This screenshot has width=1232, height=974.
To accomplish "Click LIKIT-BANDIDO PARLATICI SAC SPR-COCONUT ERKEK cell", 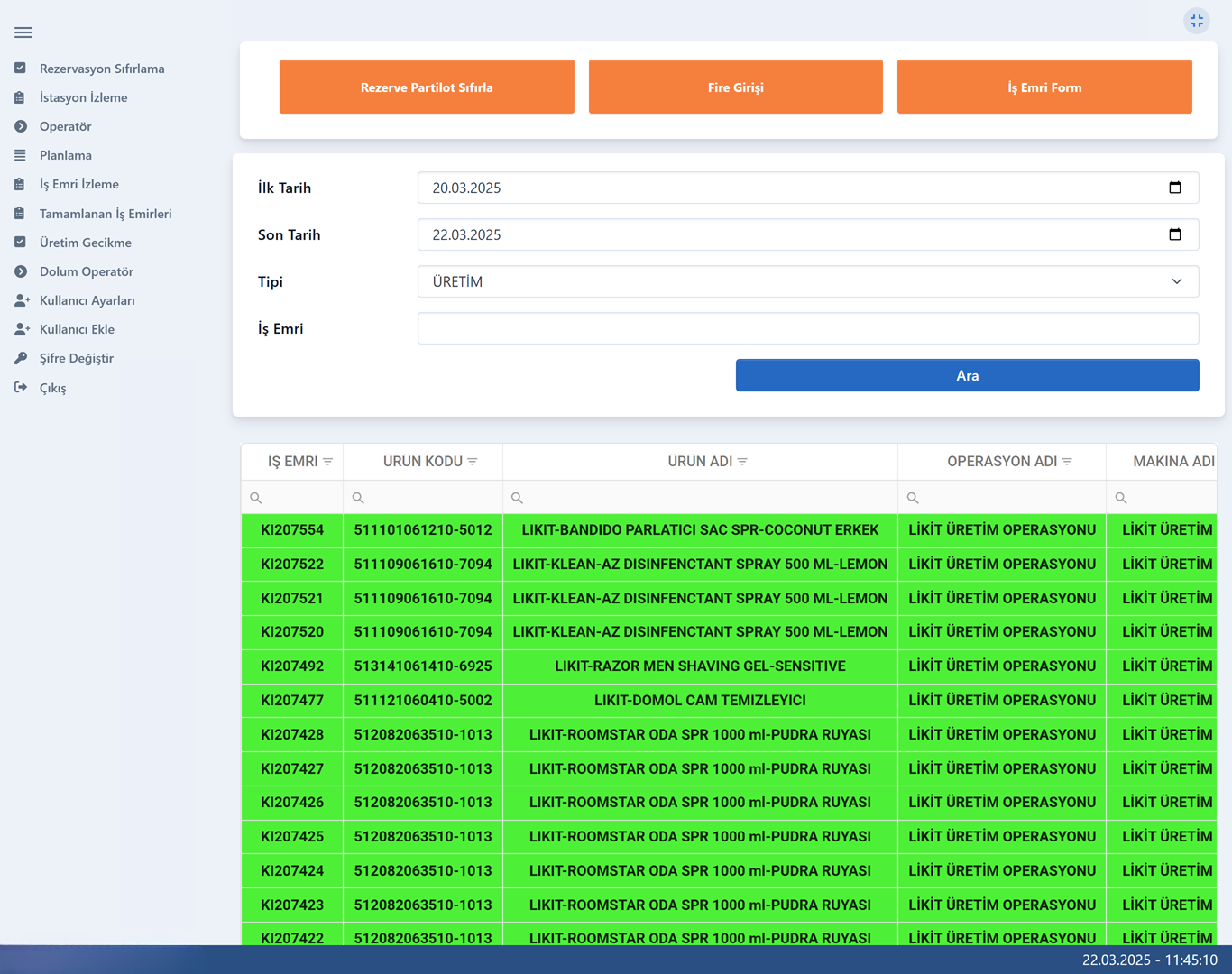I will (x=700, y=530).
